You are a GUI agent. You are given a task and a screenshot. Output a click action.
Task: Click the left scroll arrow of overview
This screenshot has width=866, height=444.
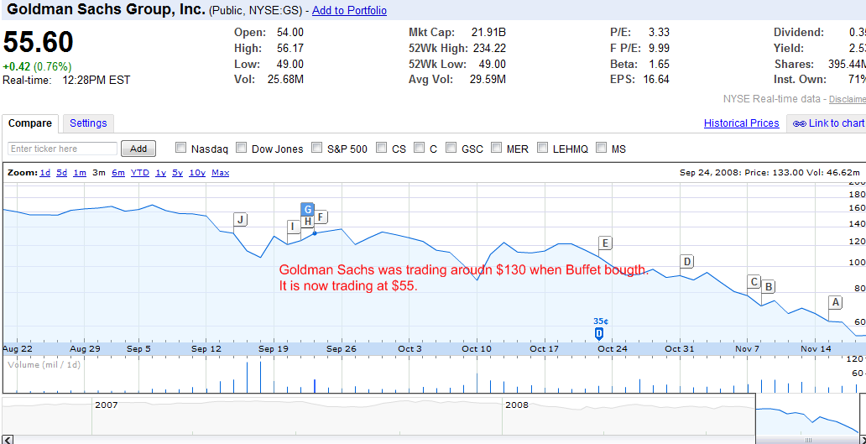coord(8,440)
